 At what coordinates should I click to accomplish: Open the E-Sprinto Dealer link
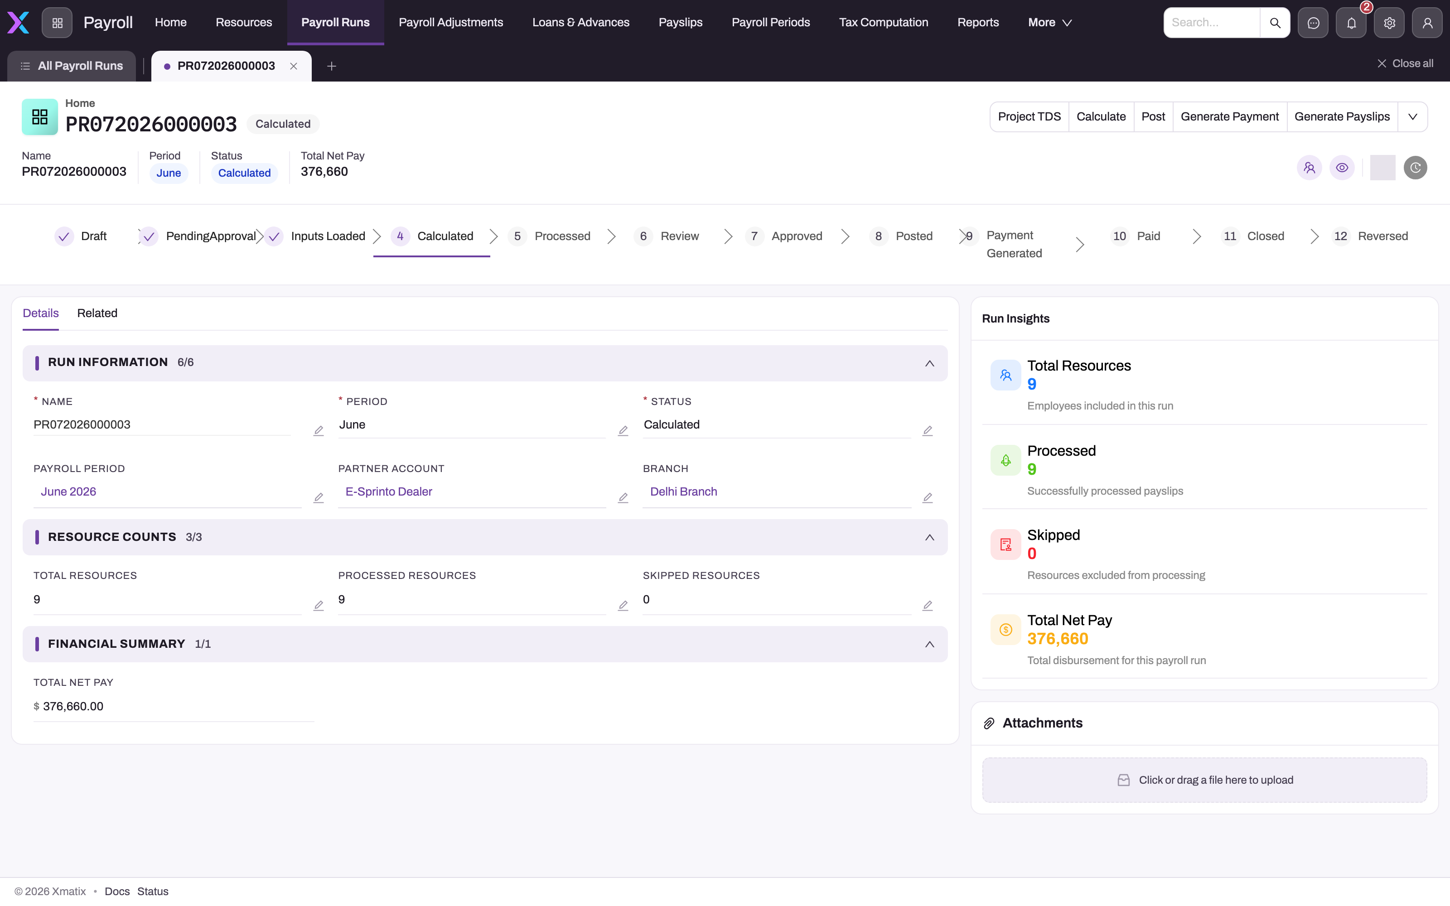(388, 492)
